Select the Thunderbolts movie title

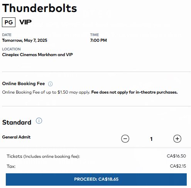click(x=39, y=8)
